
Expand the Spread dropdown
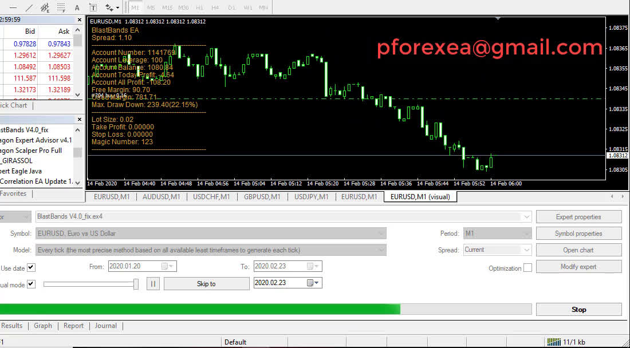click(526, 250)
